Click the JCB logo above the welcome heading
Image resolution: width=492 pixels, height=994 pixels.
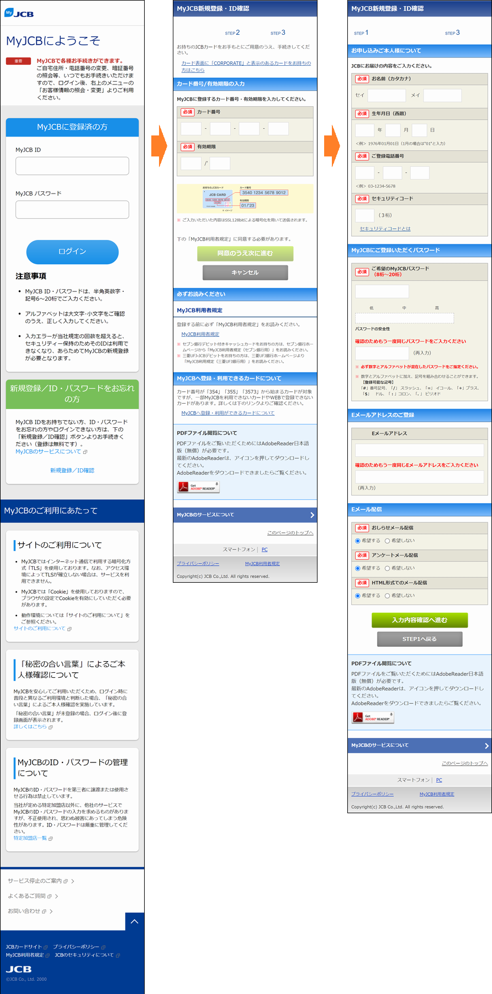19,13
